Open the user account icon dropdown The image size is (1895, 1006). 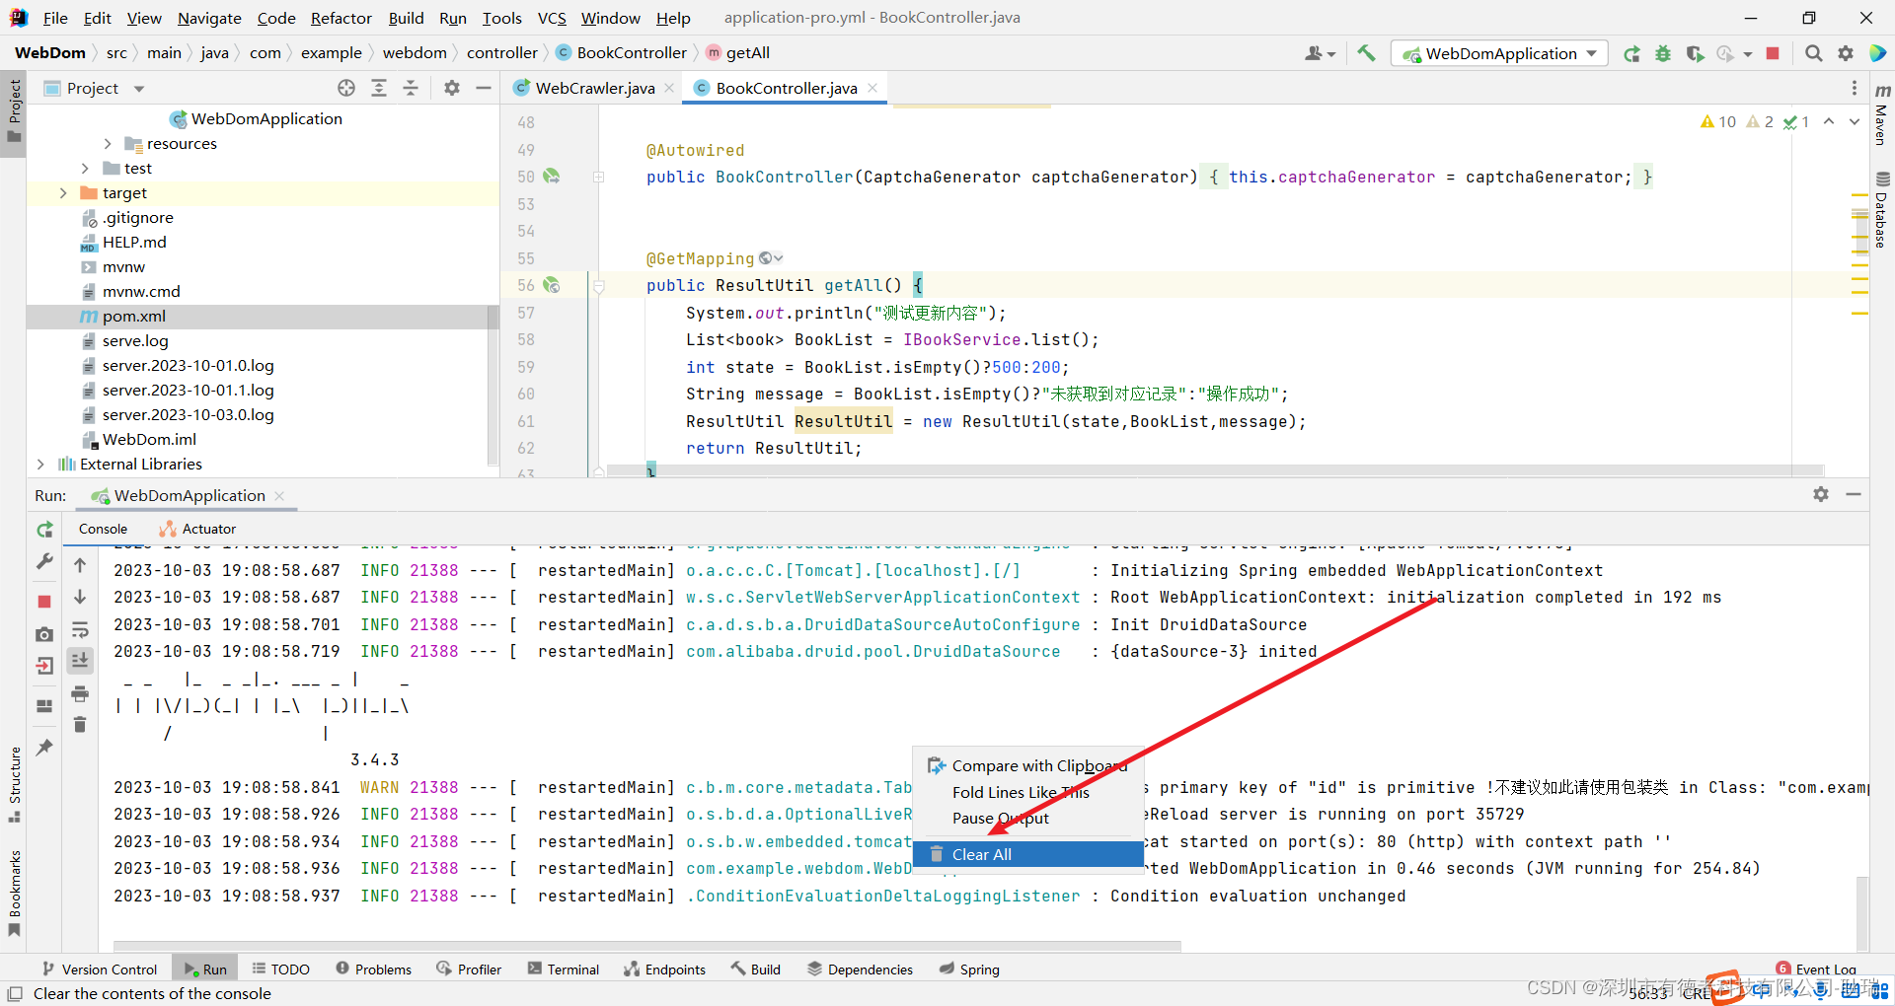pos(1320,53)
